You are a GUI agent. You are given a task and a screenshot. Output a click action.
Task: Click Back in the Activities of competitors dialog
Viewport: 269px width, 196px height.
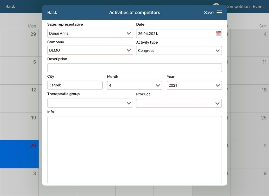52,13
